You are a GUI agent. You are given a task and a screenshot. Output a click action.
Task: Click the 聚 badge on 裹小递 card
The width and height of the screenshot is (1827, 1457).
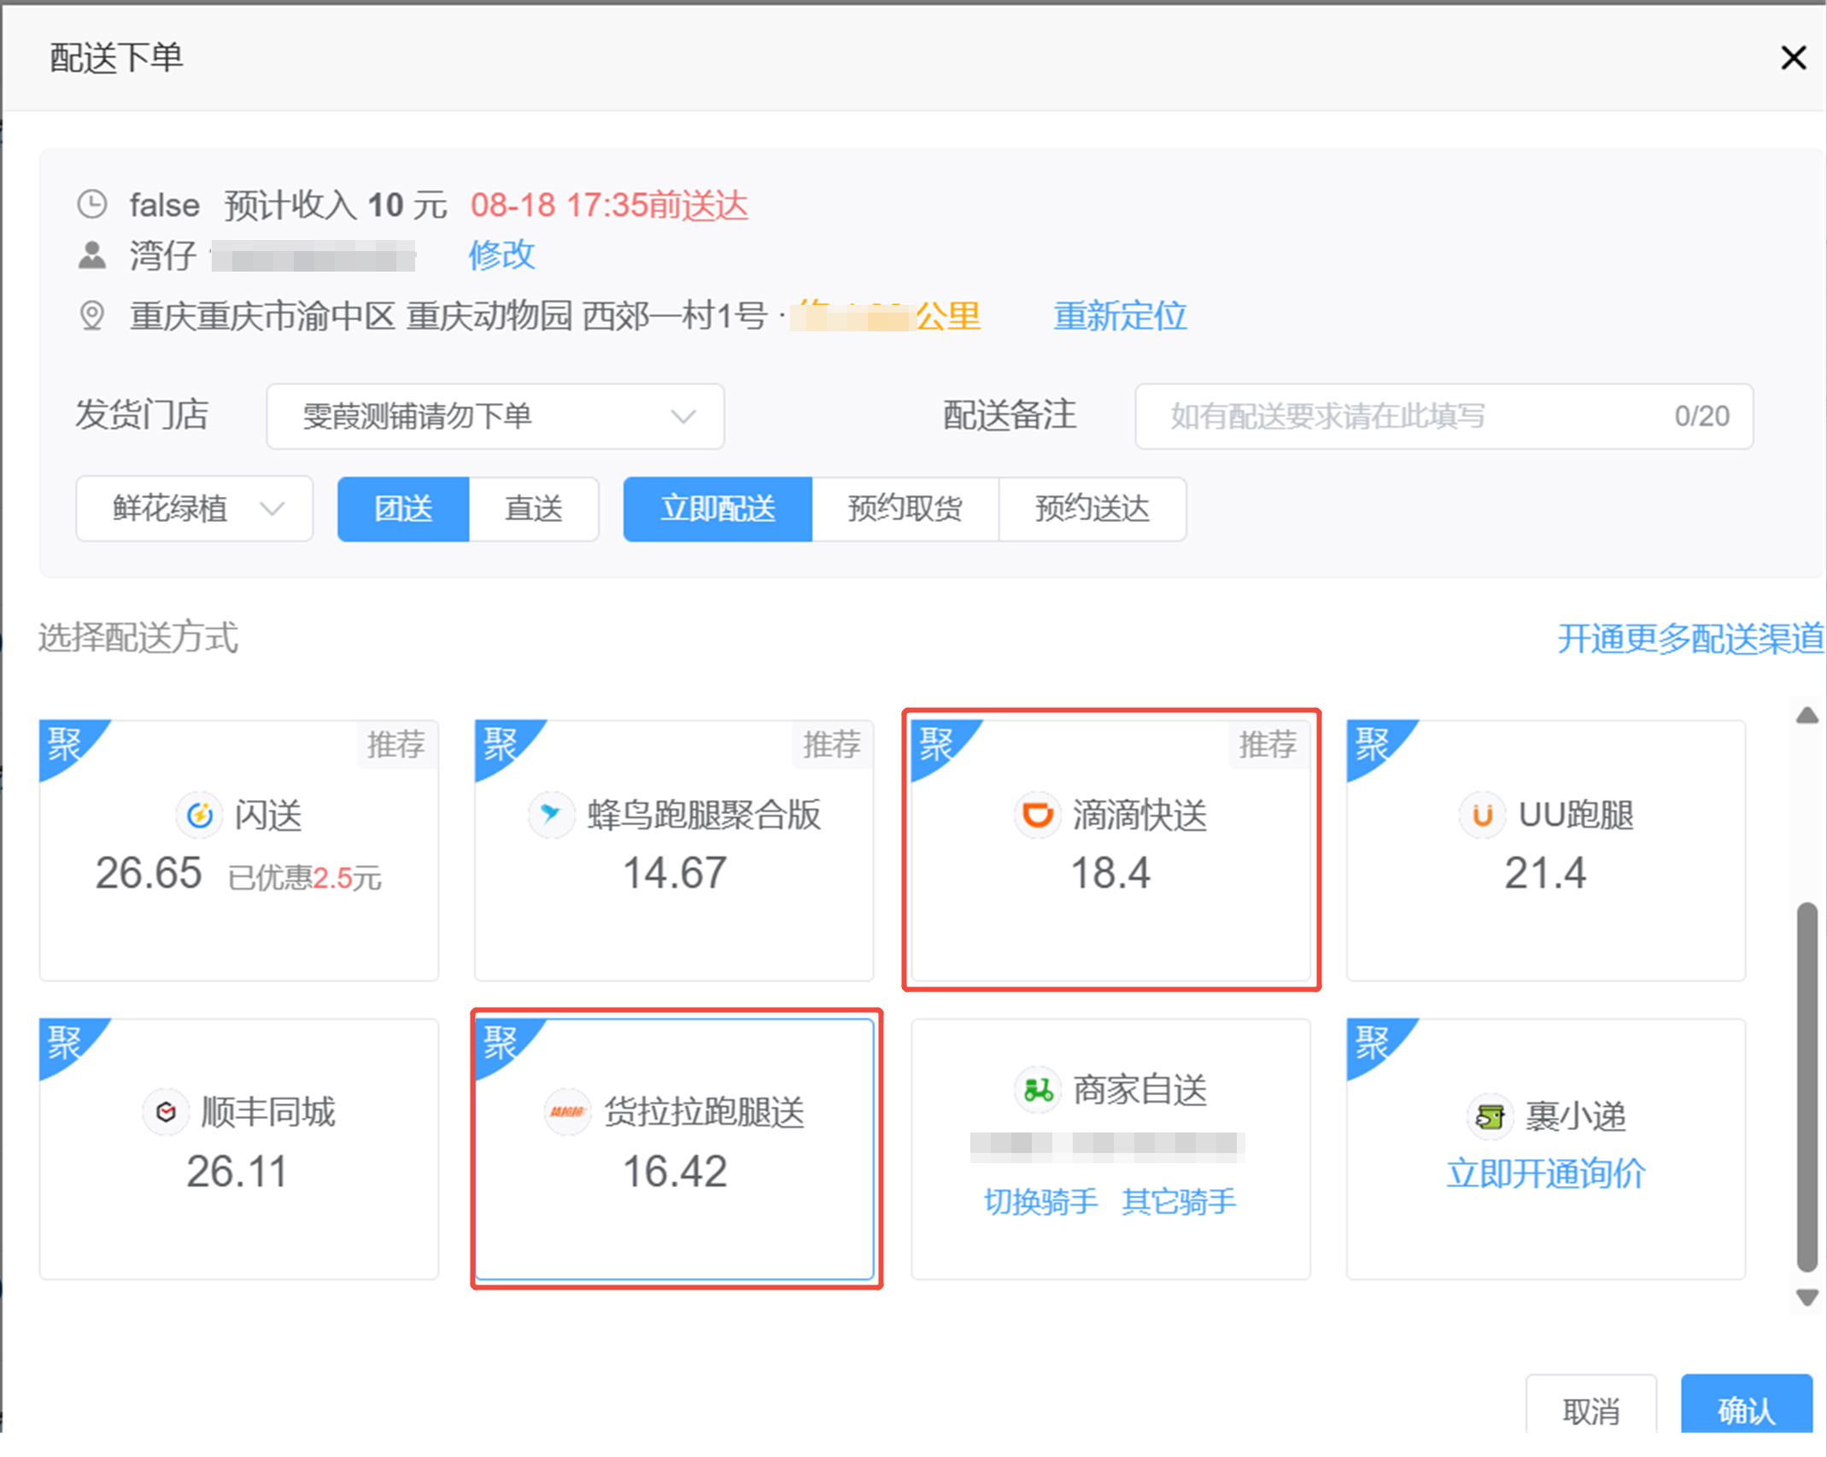[1373, 1043]
